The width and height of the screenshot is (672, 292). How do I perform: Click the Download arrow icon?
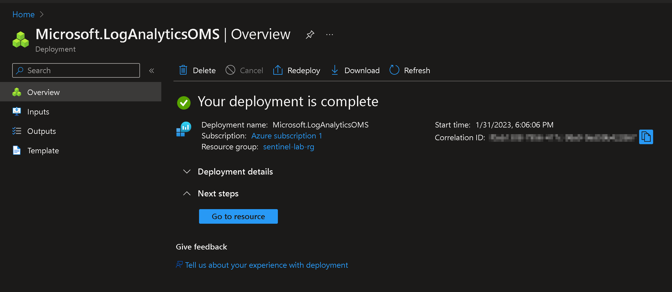tap(334, 70)
